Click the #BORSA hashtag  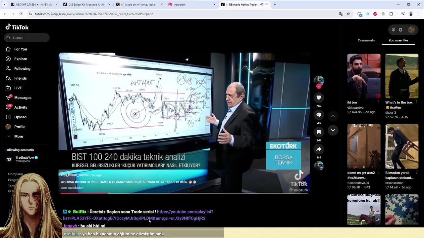click(x=68, y=182)
